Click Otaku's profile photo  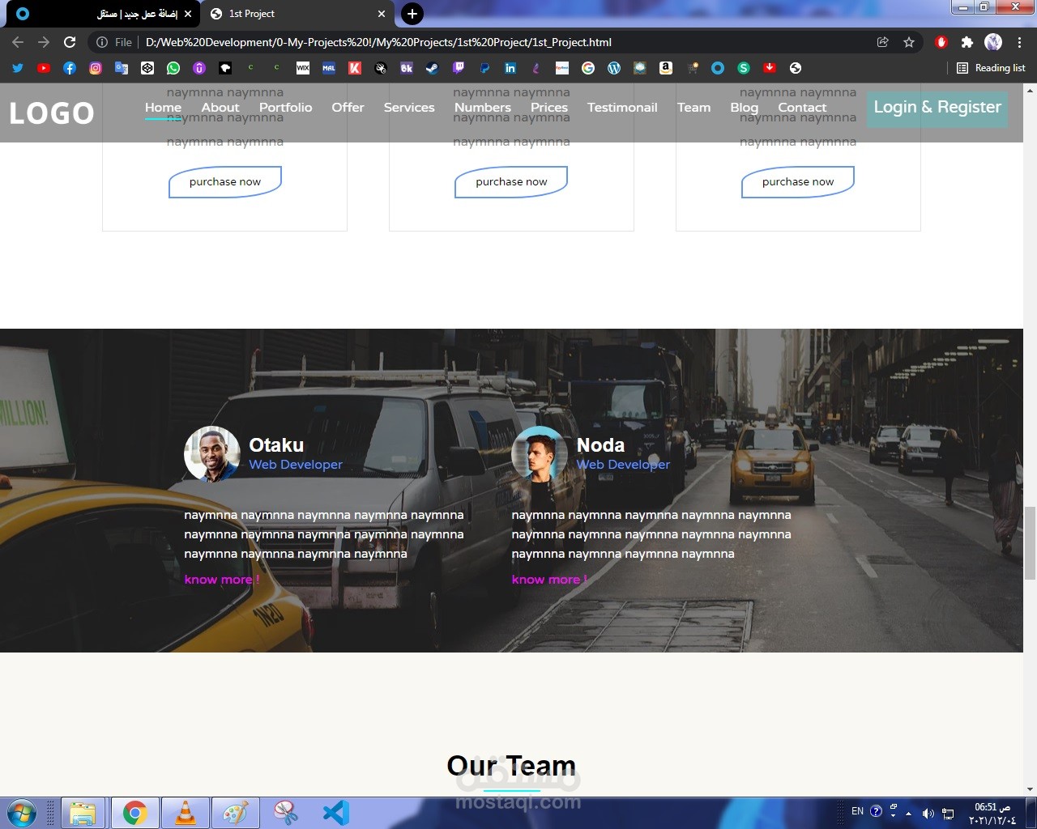[212, 454]
